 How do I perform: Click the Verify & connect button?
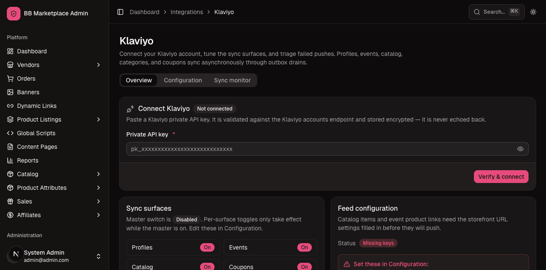pyautogui.click(x=501, y=177)
